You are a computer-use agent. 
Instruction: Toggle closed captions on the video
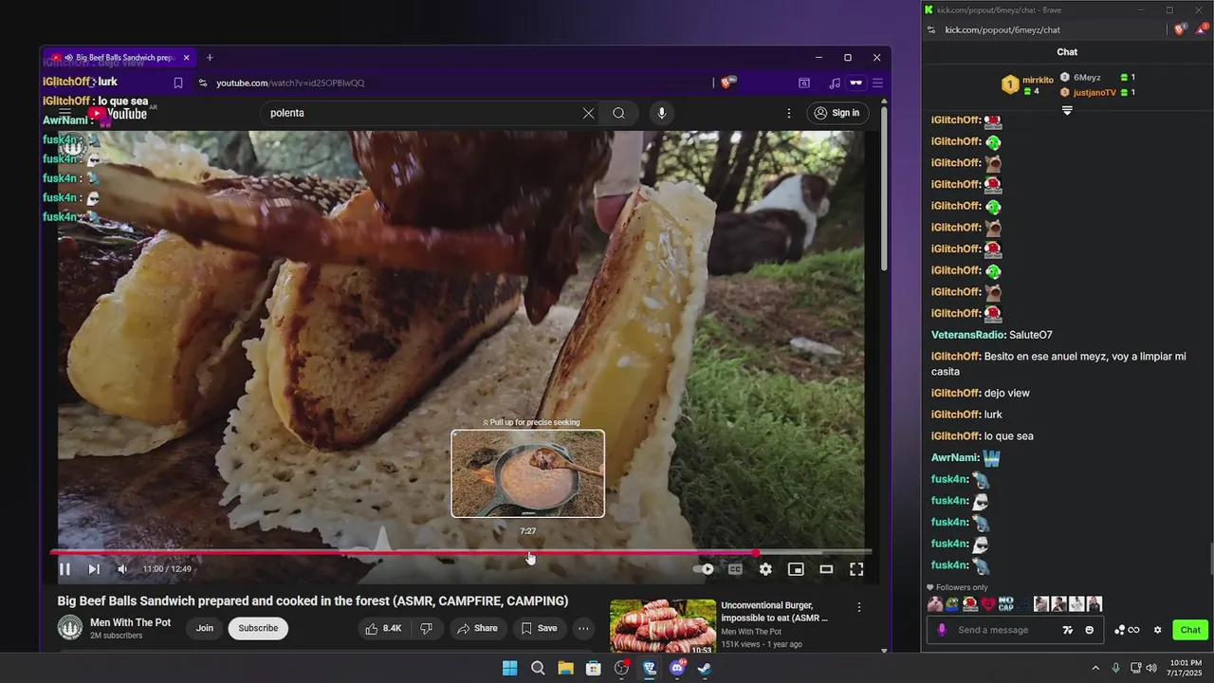[735, 569]
